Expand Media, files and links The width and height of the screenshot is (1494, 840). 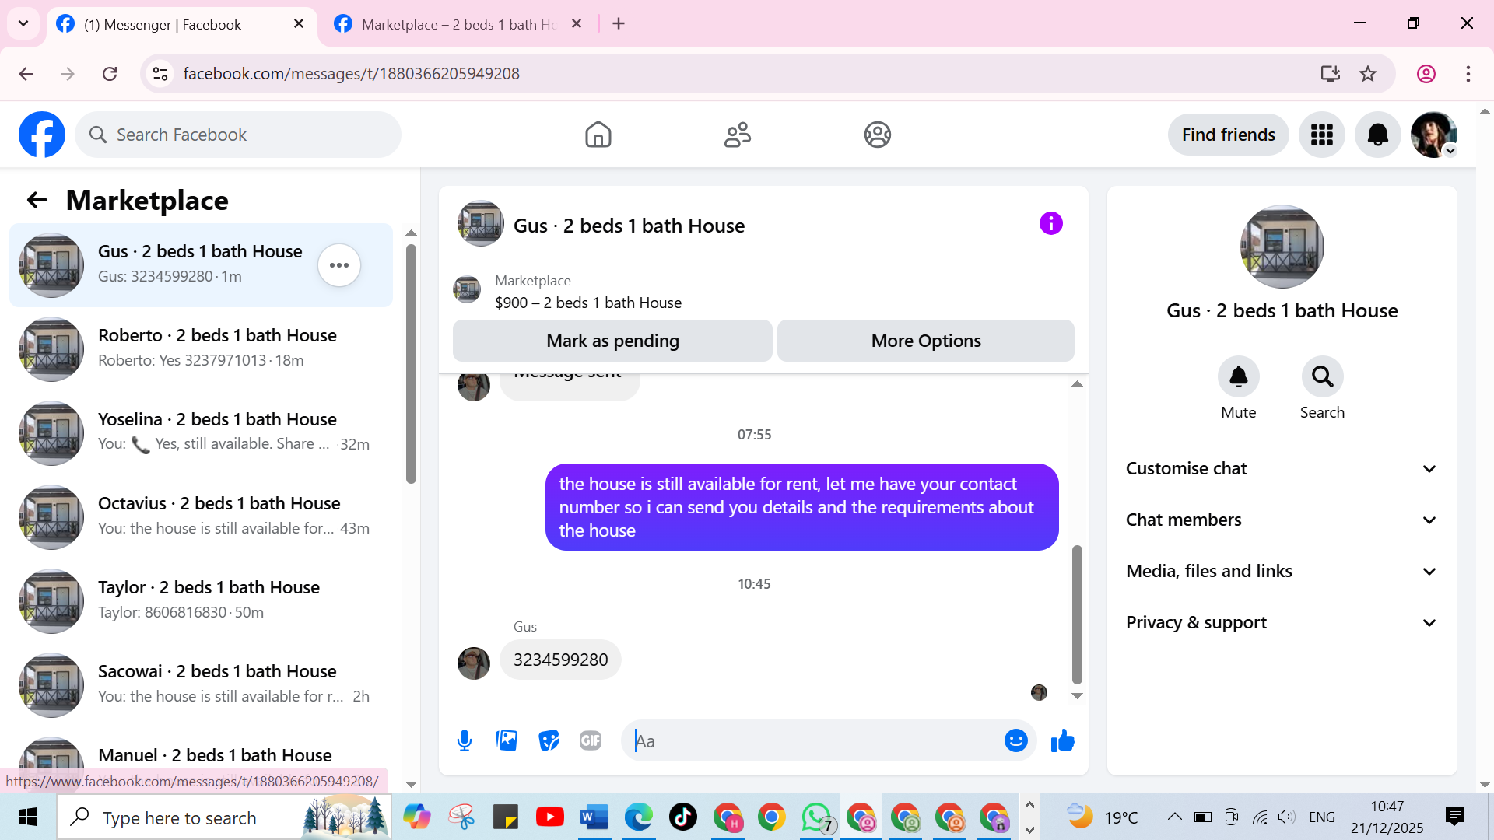point(1282,571)
